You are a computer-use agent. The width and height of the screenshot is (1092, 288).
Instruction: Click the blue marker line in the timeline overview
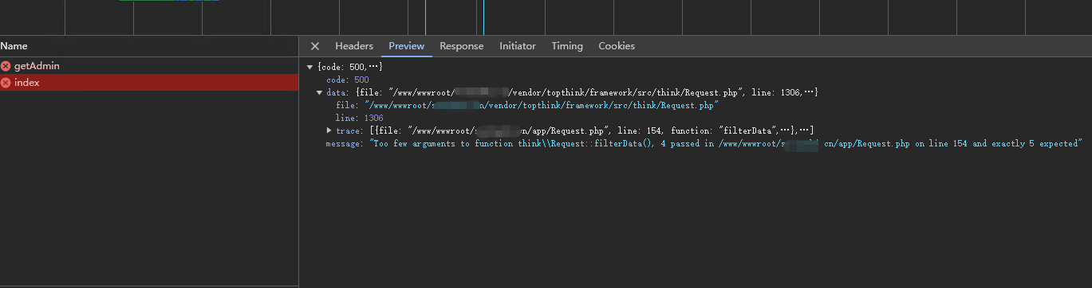(x=483, y=18)
